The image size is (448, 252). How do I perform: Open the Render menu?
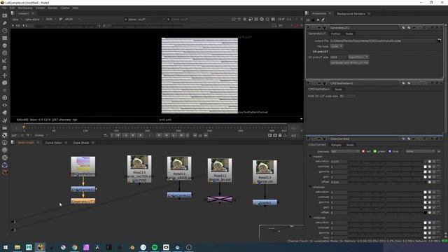point(52,8)
